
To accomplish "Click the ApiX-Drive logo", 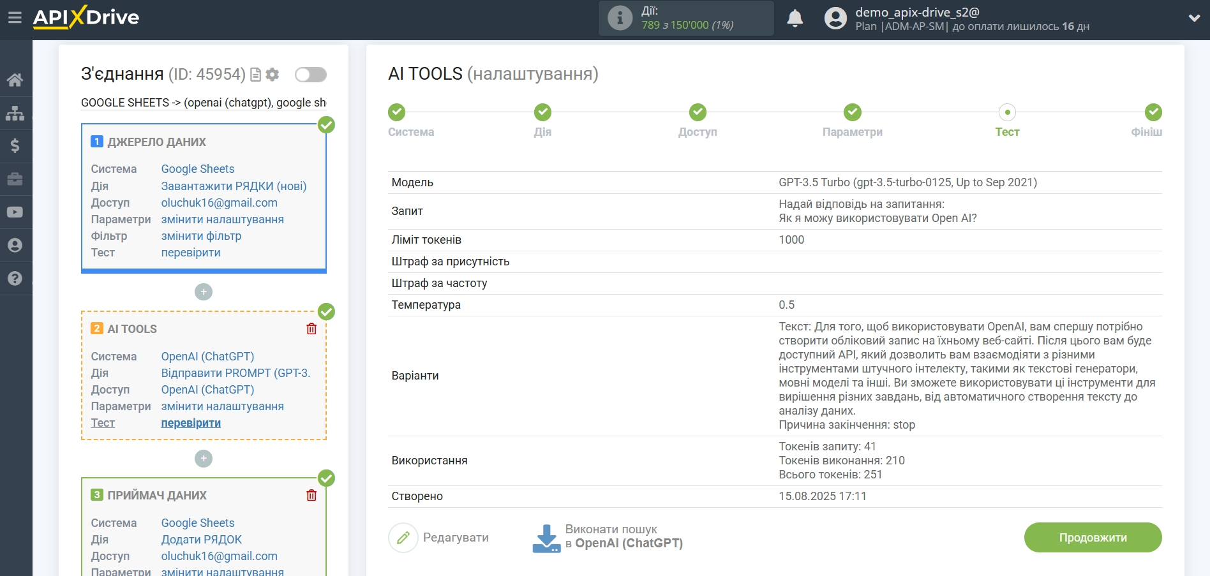I will [86, 17].
